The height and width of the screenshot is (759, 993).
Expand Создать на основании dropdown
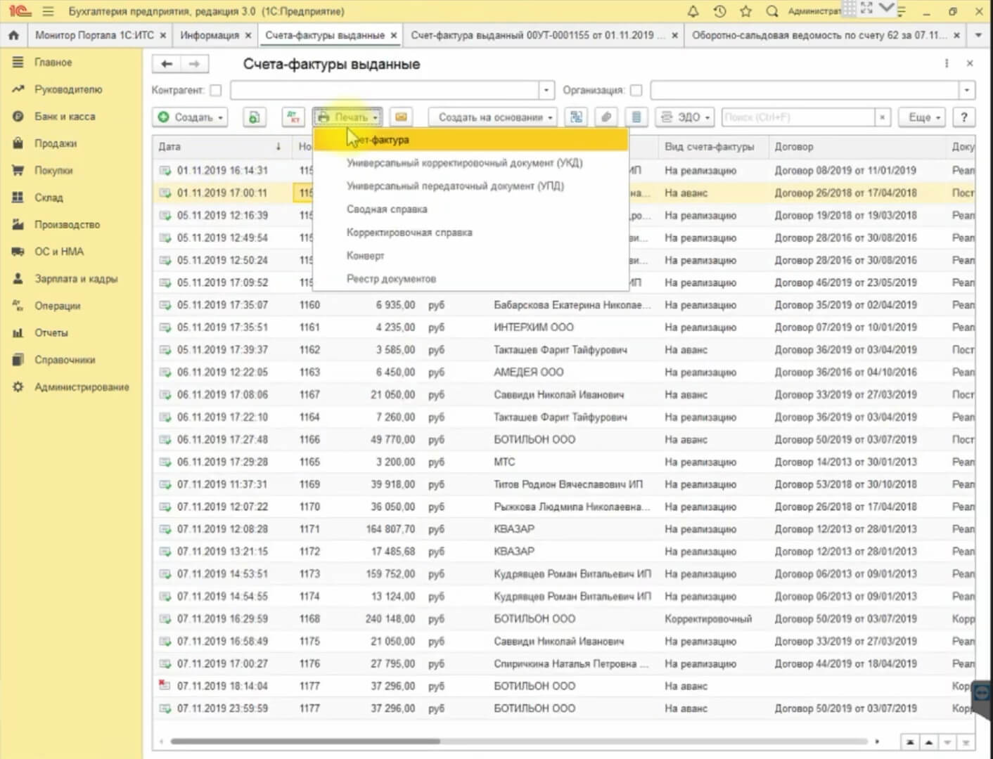click(493, 117)
